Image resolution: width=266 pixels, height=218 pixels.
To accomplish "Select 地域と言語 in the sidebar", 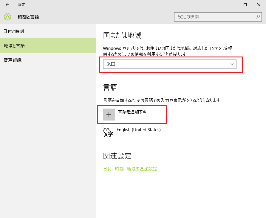I will [48, 46].
